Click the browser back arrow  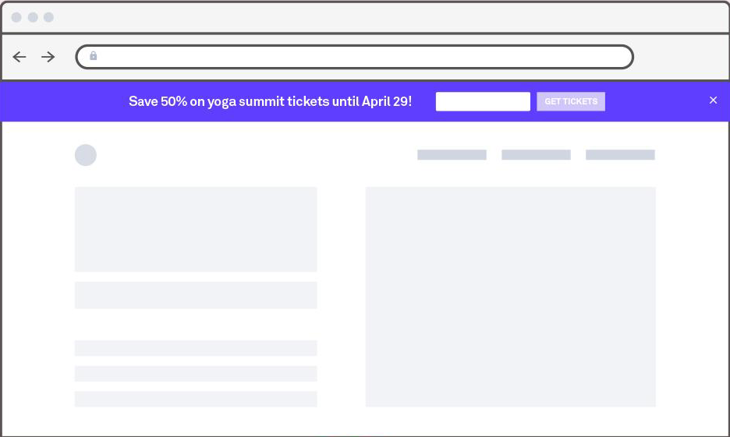[19, 57]
